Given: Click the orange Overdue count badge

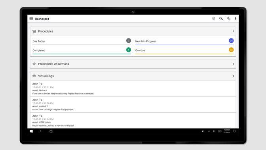Looking at the screenshot, I should tap(231, 50).
